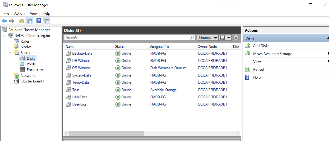This screenshot has height=141, width=329.
Task: Open the File menu
Action: (6, 13)
